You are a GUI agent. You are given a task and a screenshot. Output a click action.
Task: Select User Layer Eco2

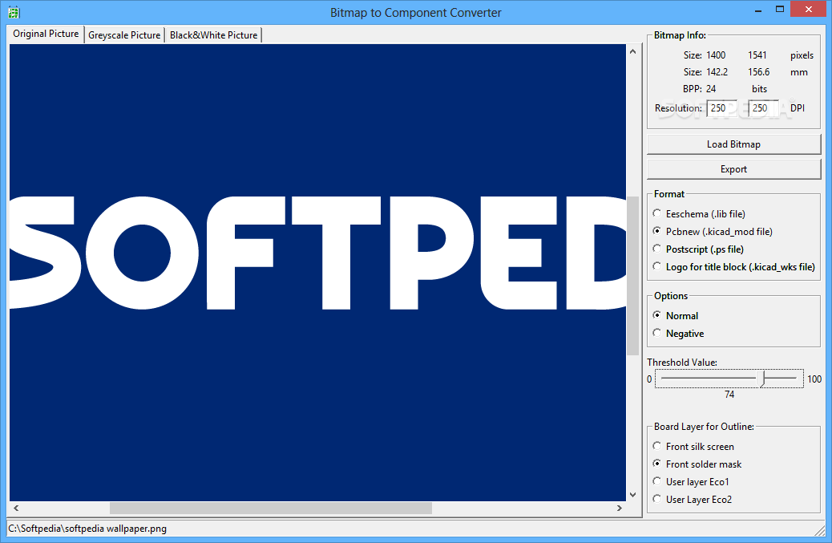tap(693, 500)
